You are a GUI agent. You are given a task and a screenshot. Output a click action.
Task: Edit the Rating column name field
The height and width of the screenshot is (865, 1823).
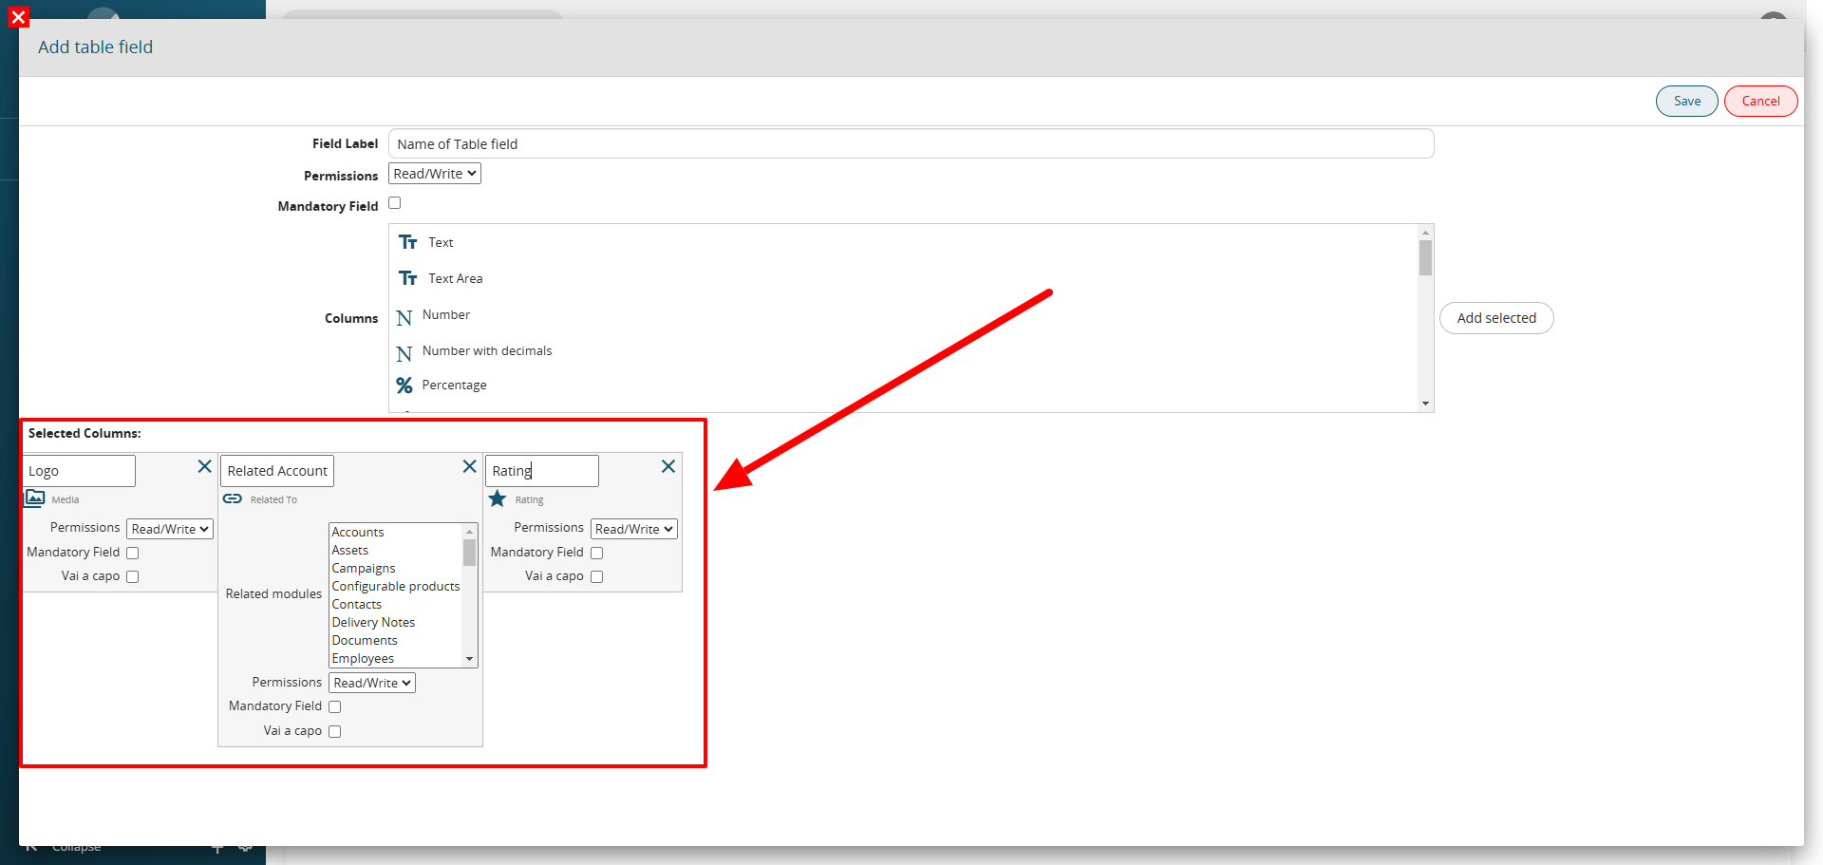click(x=542, y=471)
